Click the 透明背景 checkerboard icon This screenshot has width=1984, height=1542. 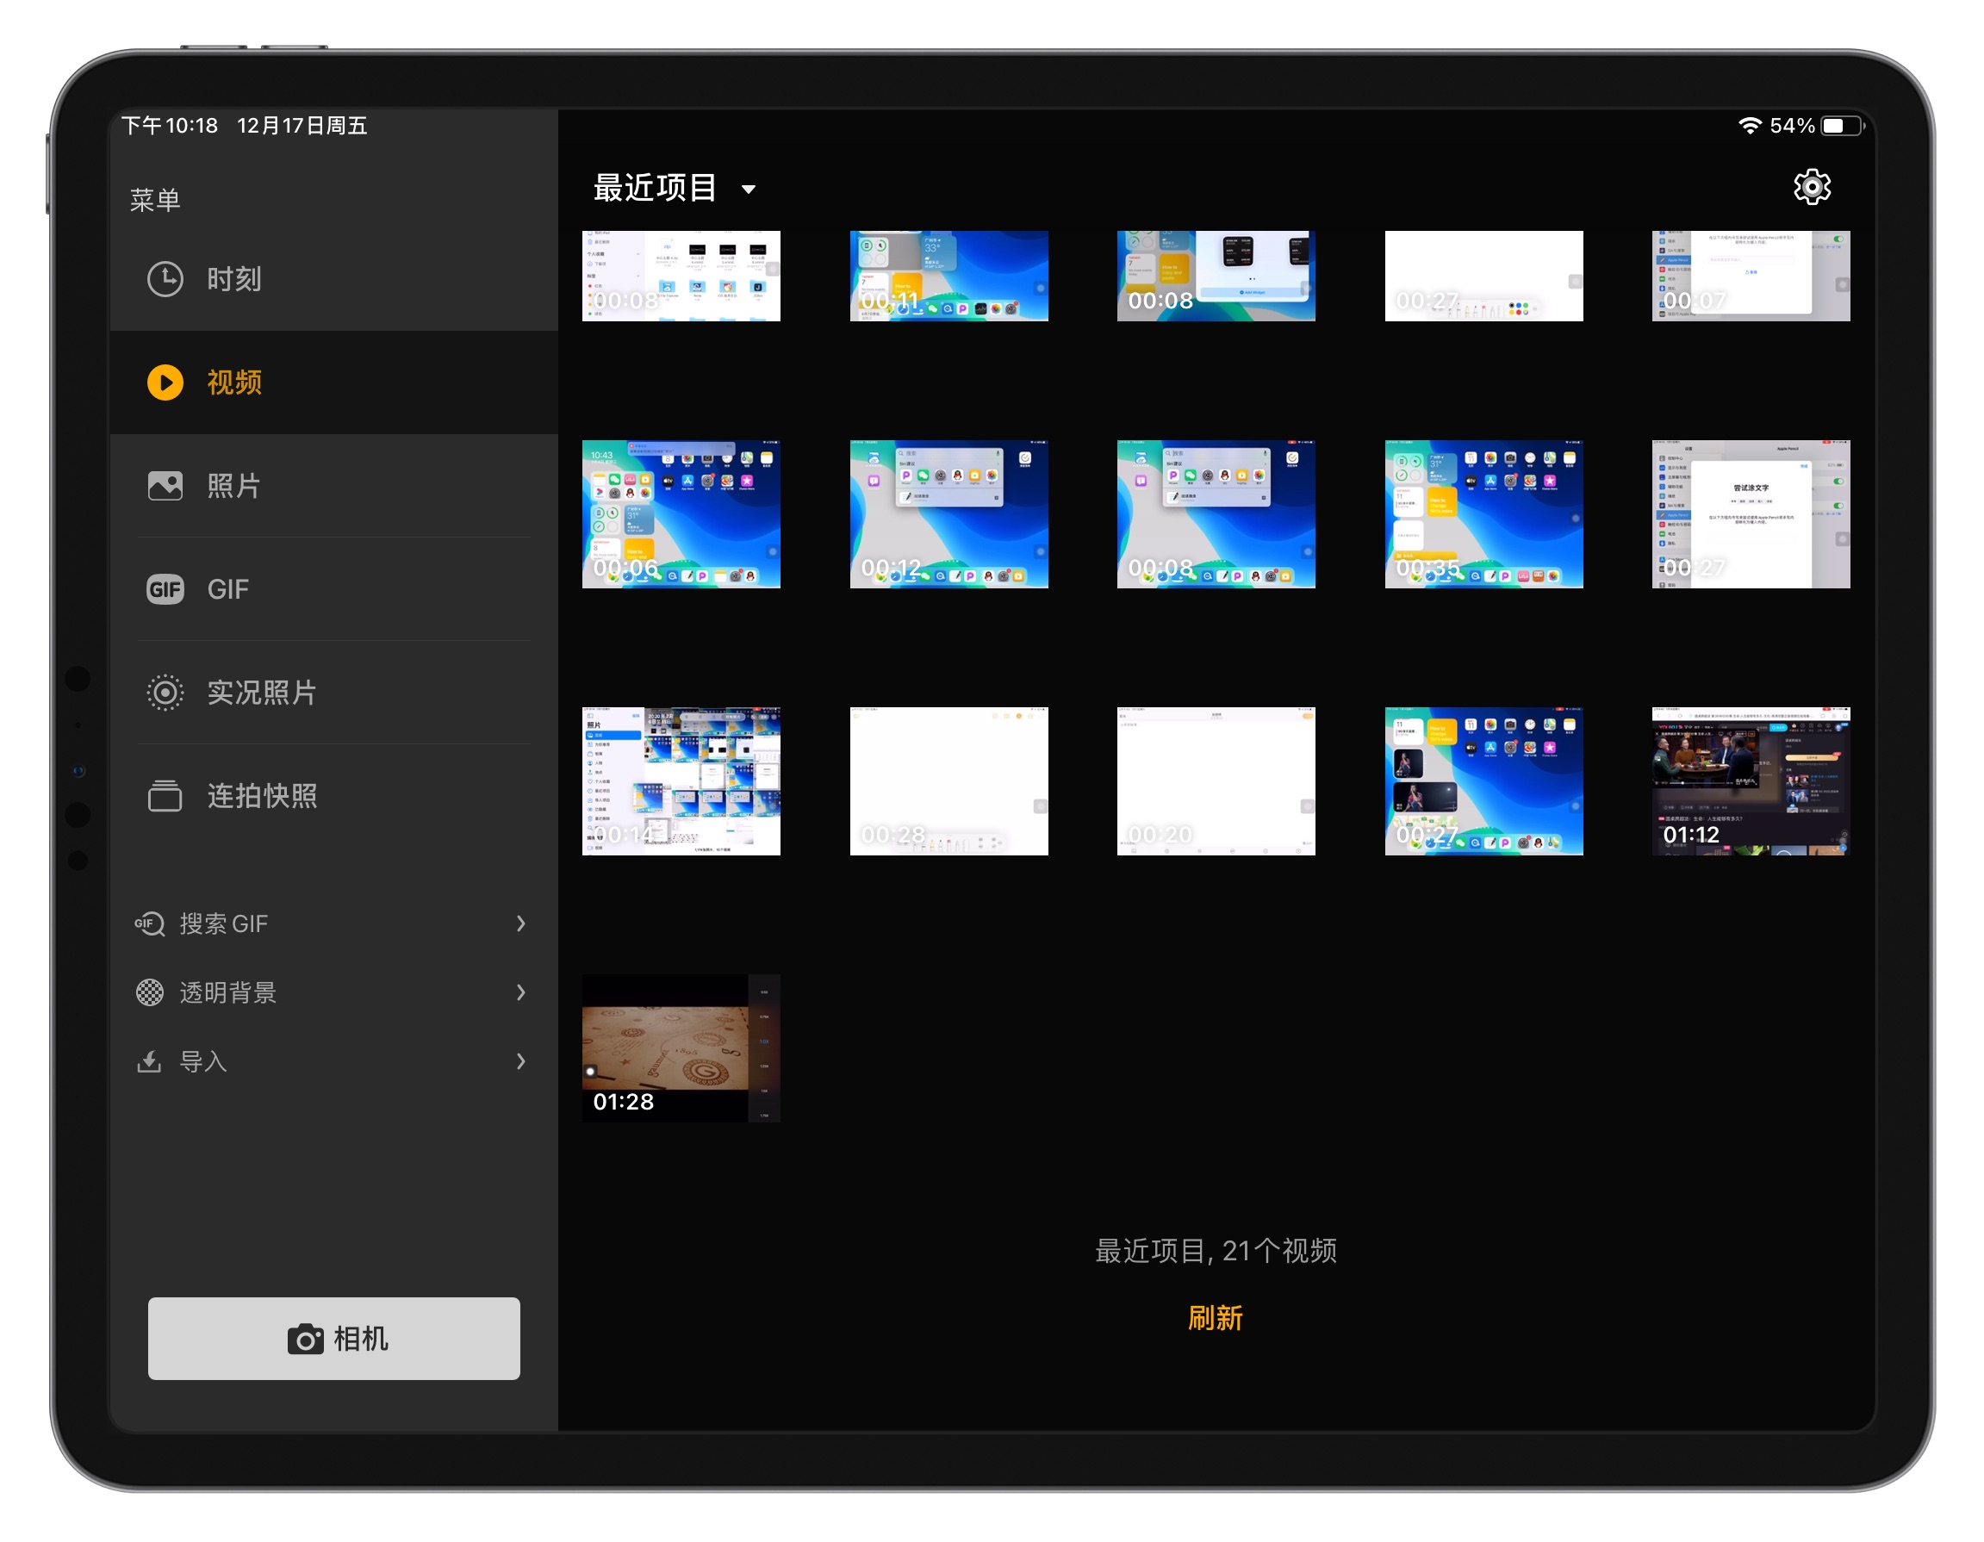pyautogui.click(x=150, y=992)
